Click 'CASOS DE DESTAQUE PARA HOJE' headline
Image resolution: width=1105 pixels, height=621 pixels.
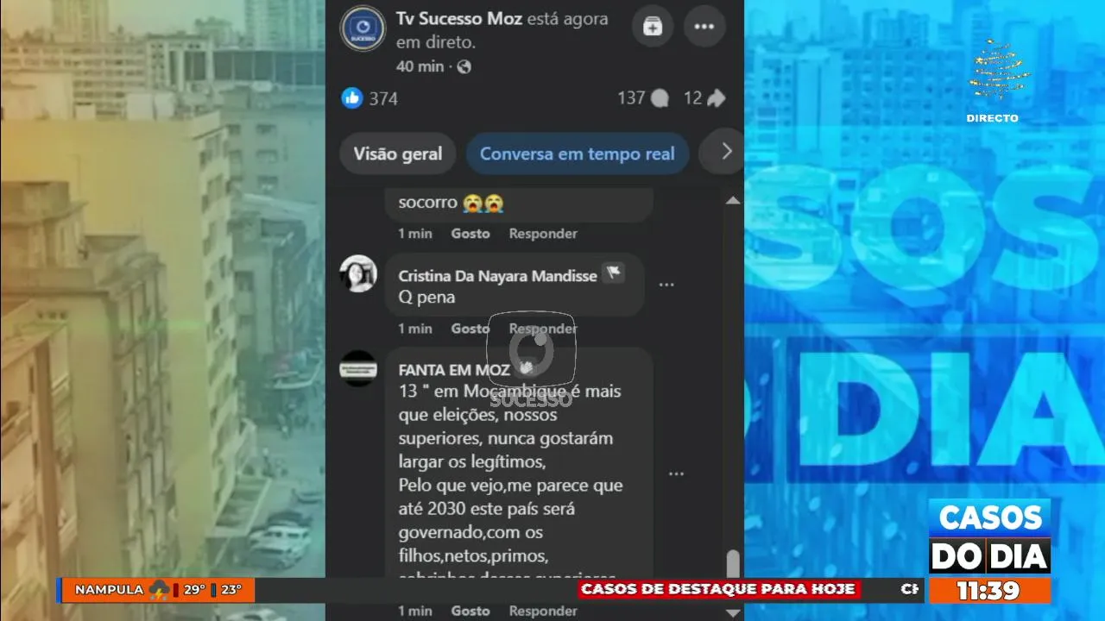pos(717,590)
